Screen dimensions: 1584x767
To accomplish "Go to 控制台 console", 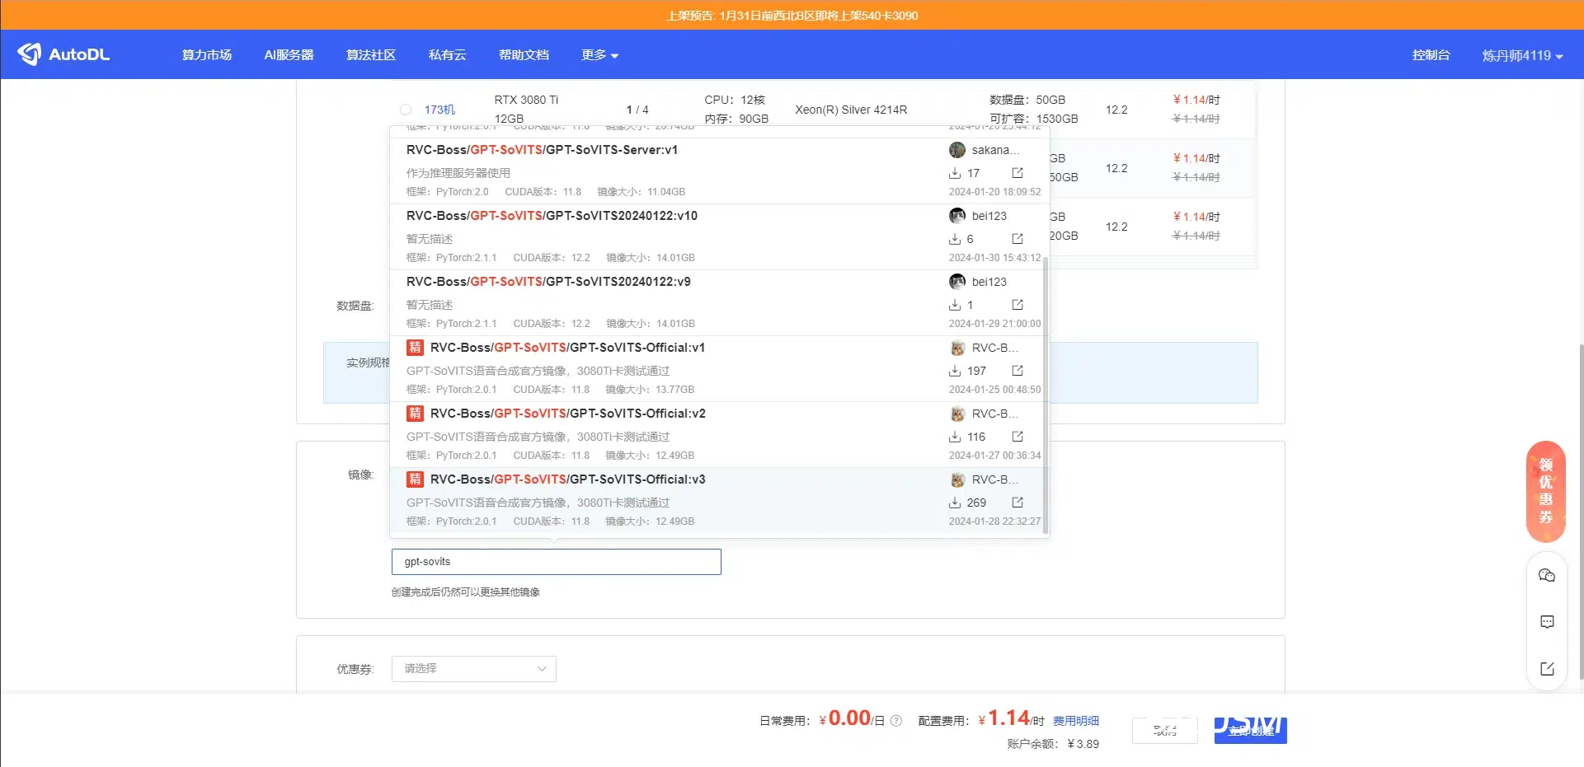I will pyautogui.click(x=1431, y=55).
